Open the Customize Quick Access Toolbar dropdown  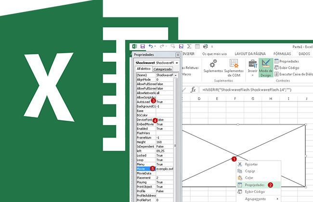212,47
